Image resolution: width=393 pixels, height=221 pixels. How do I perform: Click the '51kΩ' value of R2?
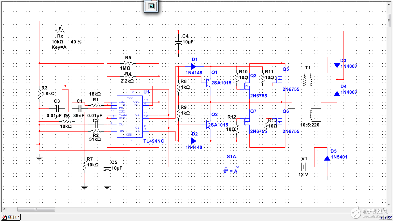pos(95,139)
